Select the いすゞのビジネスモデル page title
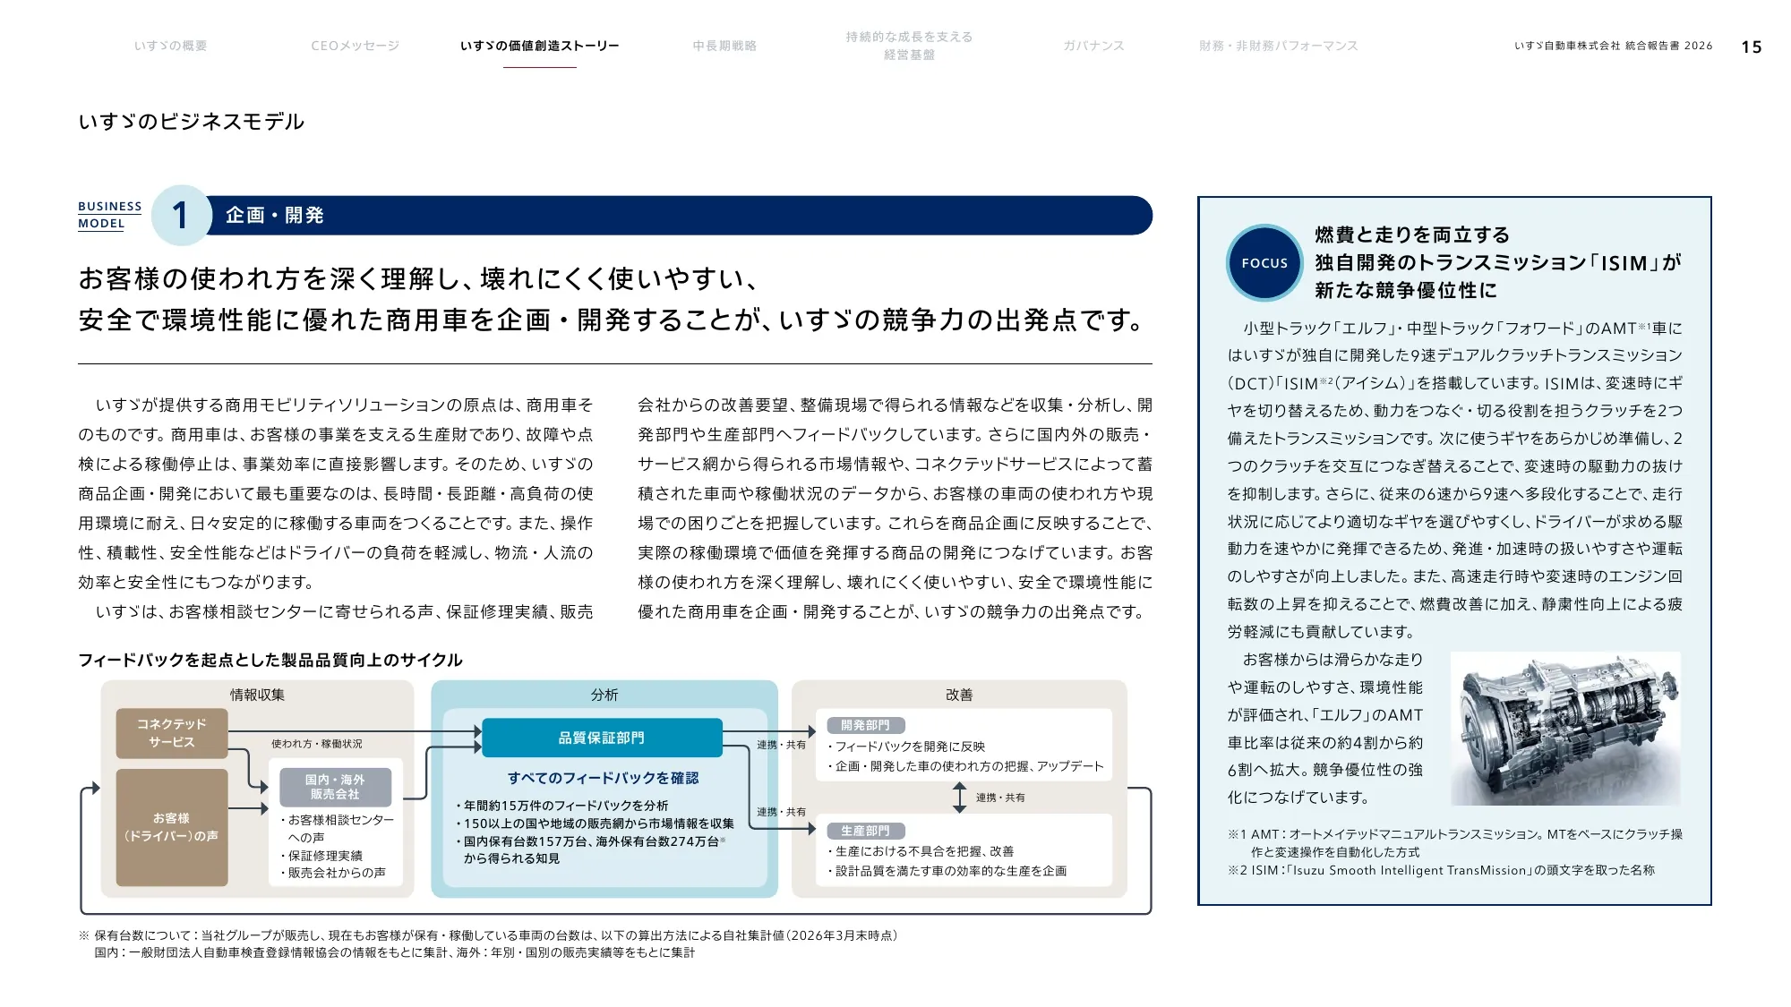 (192, 122)
